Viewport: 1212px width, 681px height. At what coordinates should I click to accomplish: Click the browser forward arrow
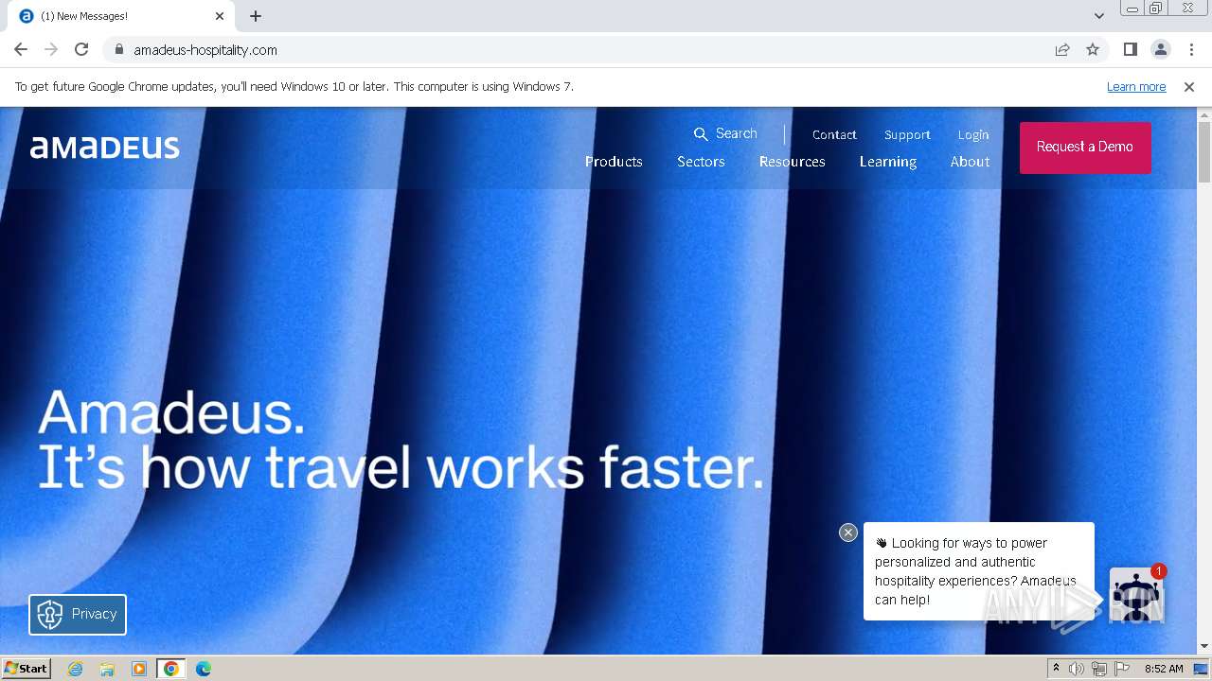tap(51, 49)
